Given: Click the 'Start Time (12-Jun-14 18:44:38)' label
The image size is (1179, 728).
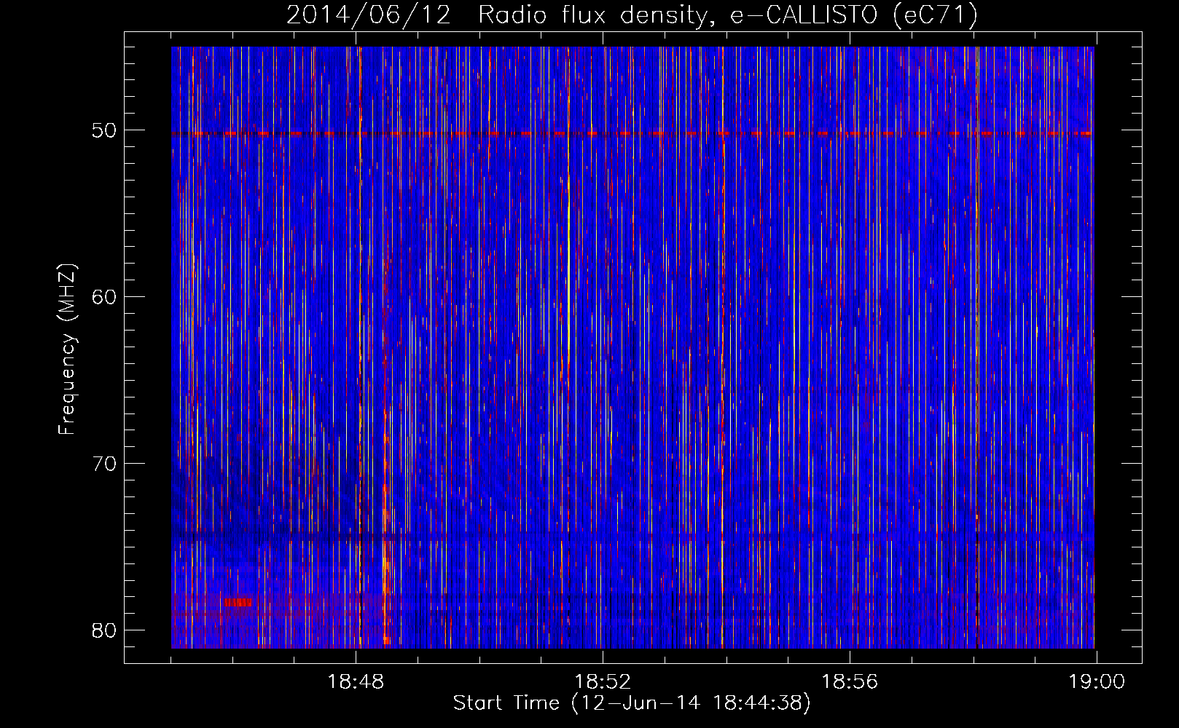Looking at the screenshot, I should [x=632, y=703].
